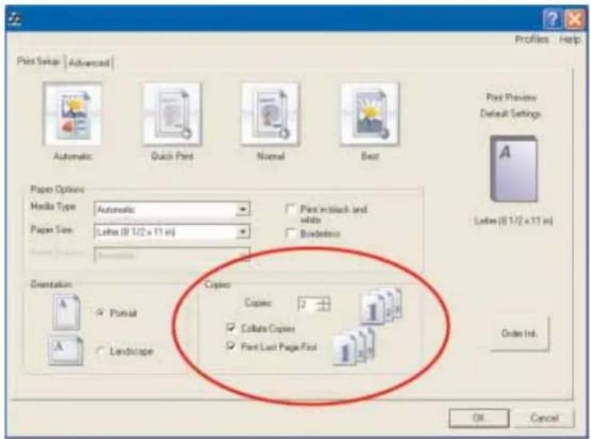The image size is (591, 439).
Task: Open the title bar help question icon
Action: 552,19
